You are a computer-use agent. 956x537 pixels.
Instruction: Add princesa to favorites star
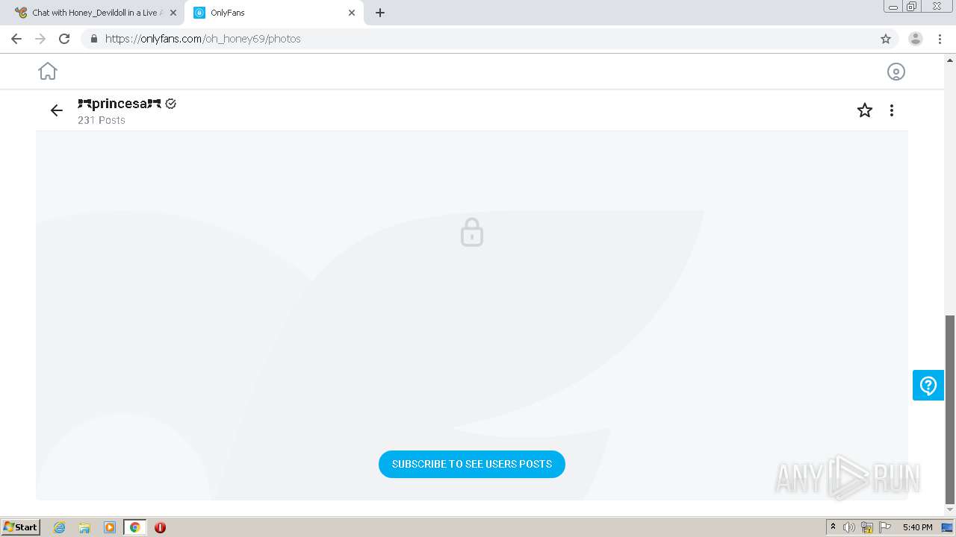tap(864, 110)
